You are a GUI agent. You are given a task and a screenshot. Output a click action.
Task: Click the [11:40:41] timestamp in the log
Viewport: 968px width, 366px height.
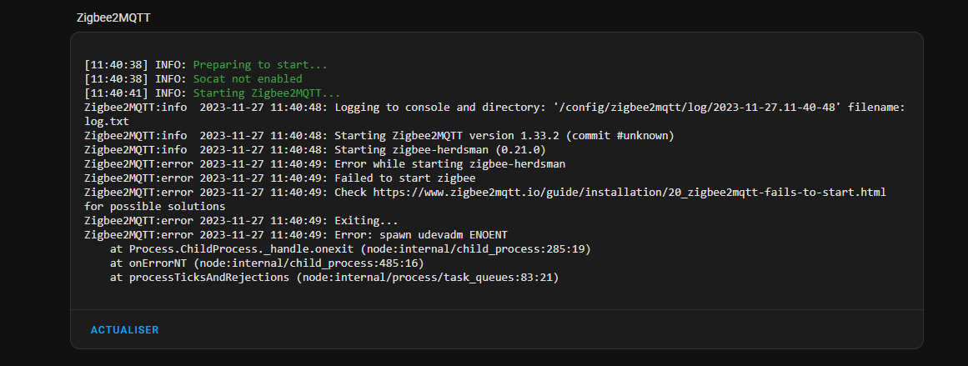pos(117,94)
